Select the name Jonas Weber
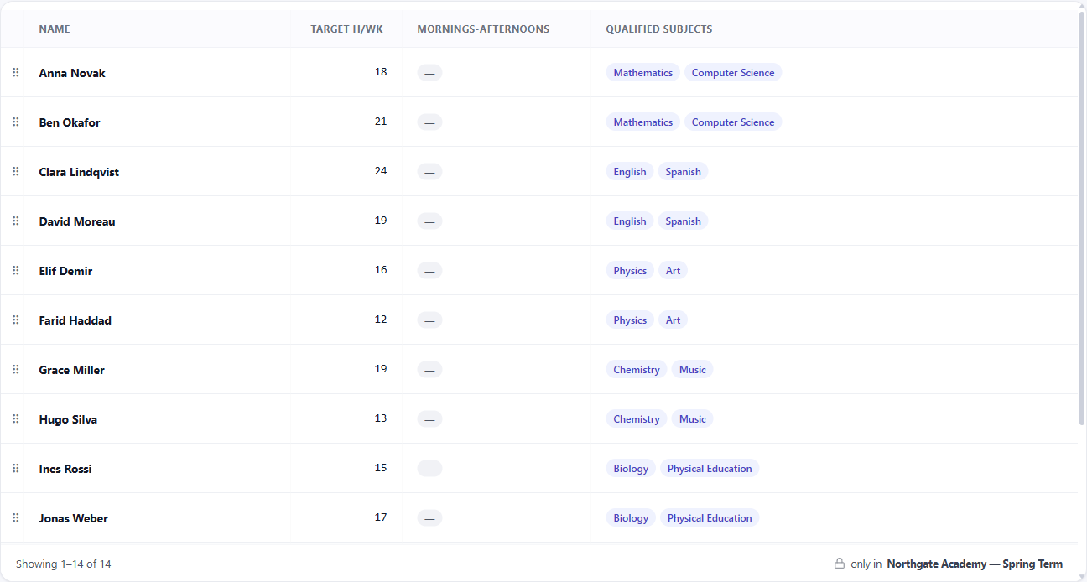Viewport: 1087px width, 582px height. point(74,518)
